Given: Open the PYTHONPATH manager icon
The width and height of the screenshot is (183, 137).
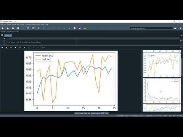Looking at the screenshot, I should point(85,28).
